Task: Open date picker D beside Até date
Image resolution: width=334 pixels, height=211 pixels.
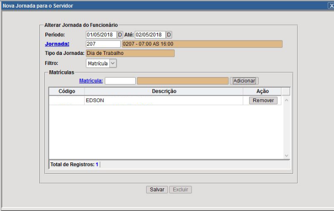Action: coord(169,34)
